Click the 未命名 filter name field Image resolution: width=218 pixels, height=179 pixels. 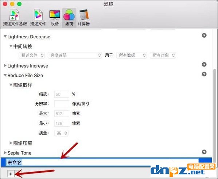102,163
